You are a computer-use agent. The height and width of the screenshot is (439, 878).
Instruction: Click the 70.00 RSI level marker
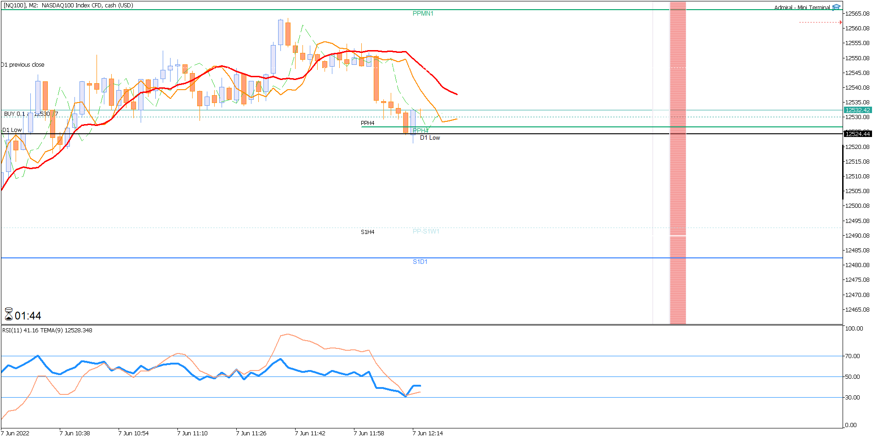click(852, 356)
